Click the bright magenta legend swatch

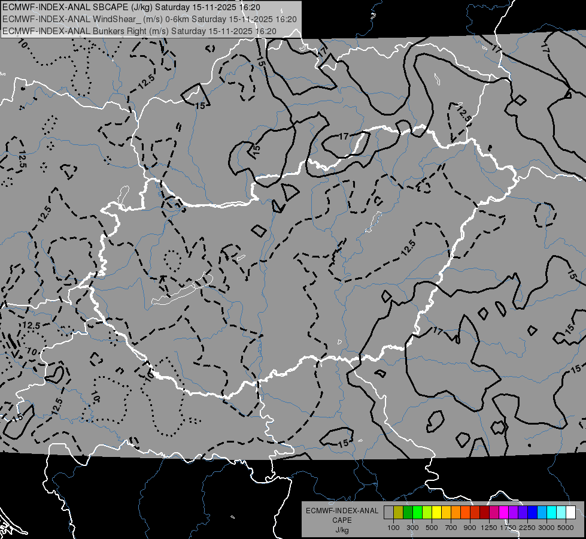[x=504, y=512]
